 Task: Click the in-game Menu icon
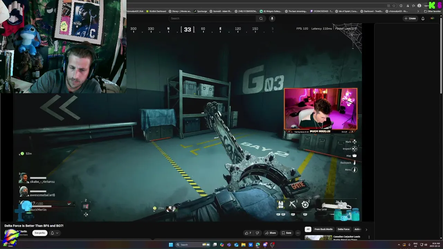(x=354, y=170)
